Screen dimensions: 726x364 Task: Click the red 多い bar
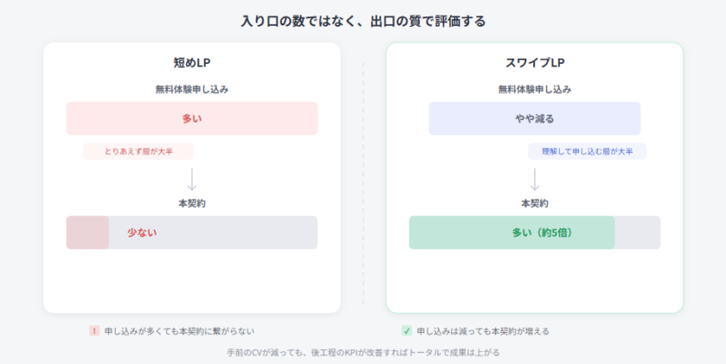point(192,118)
